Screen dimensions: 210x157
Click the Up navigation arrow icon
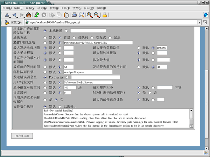tap(7, 15)
